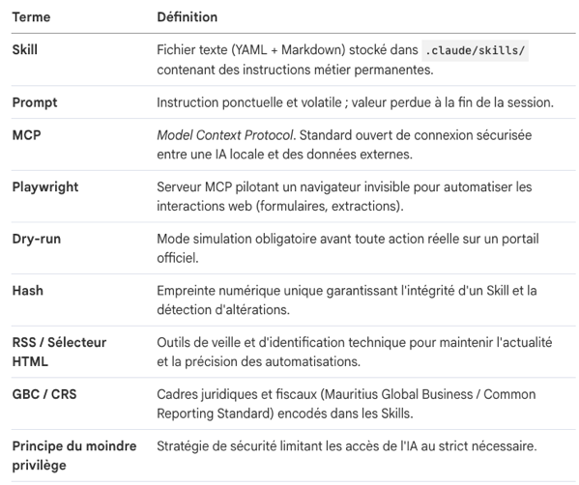Click the Outils de veille definition text
Image resolution: width=579 pixels, height=485 pixels.
[355, 352]
